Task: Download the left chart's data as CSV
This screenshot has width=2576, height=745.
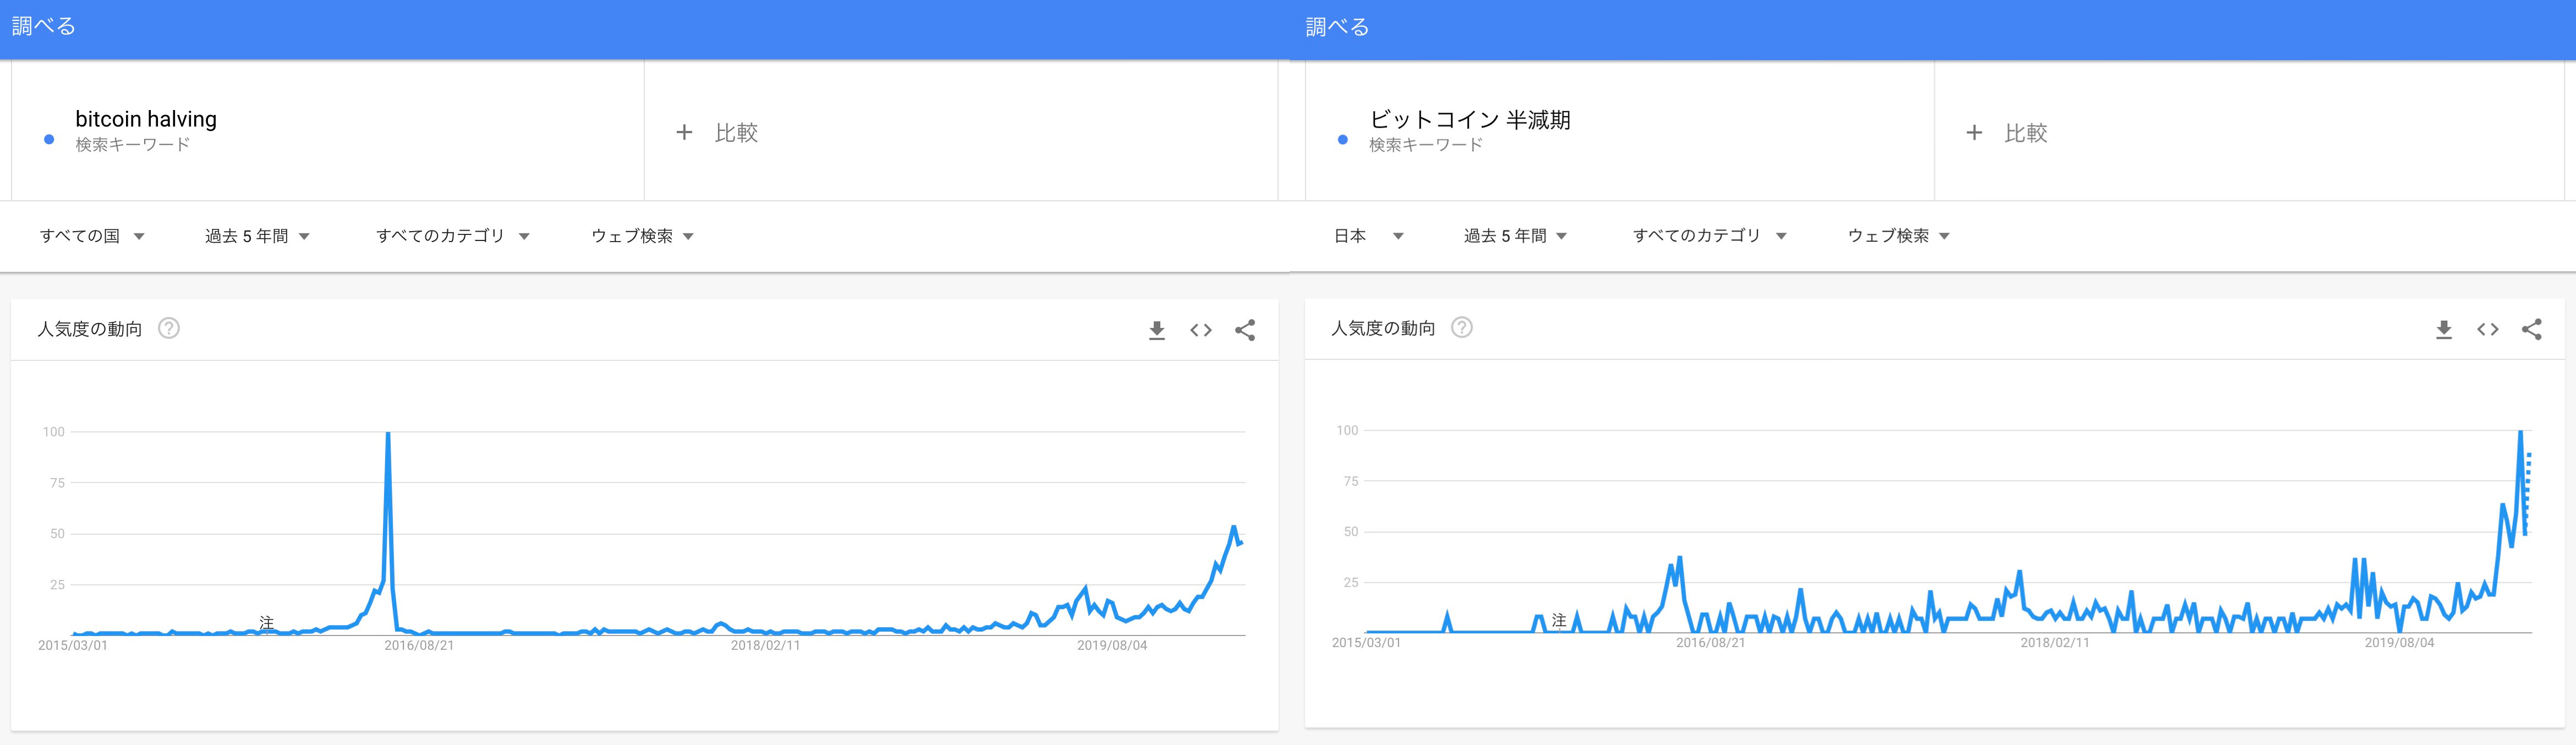Action: tap(1157, 330)
